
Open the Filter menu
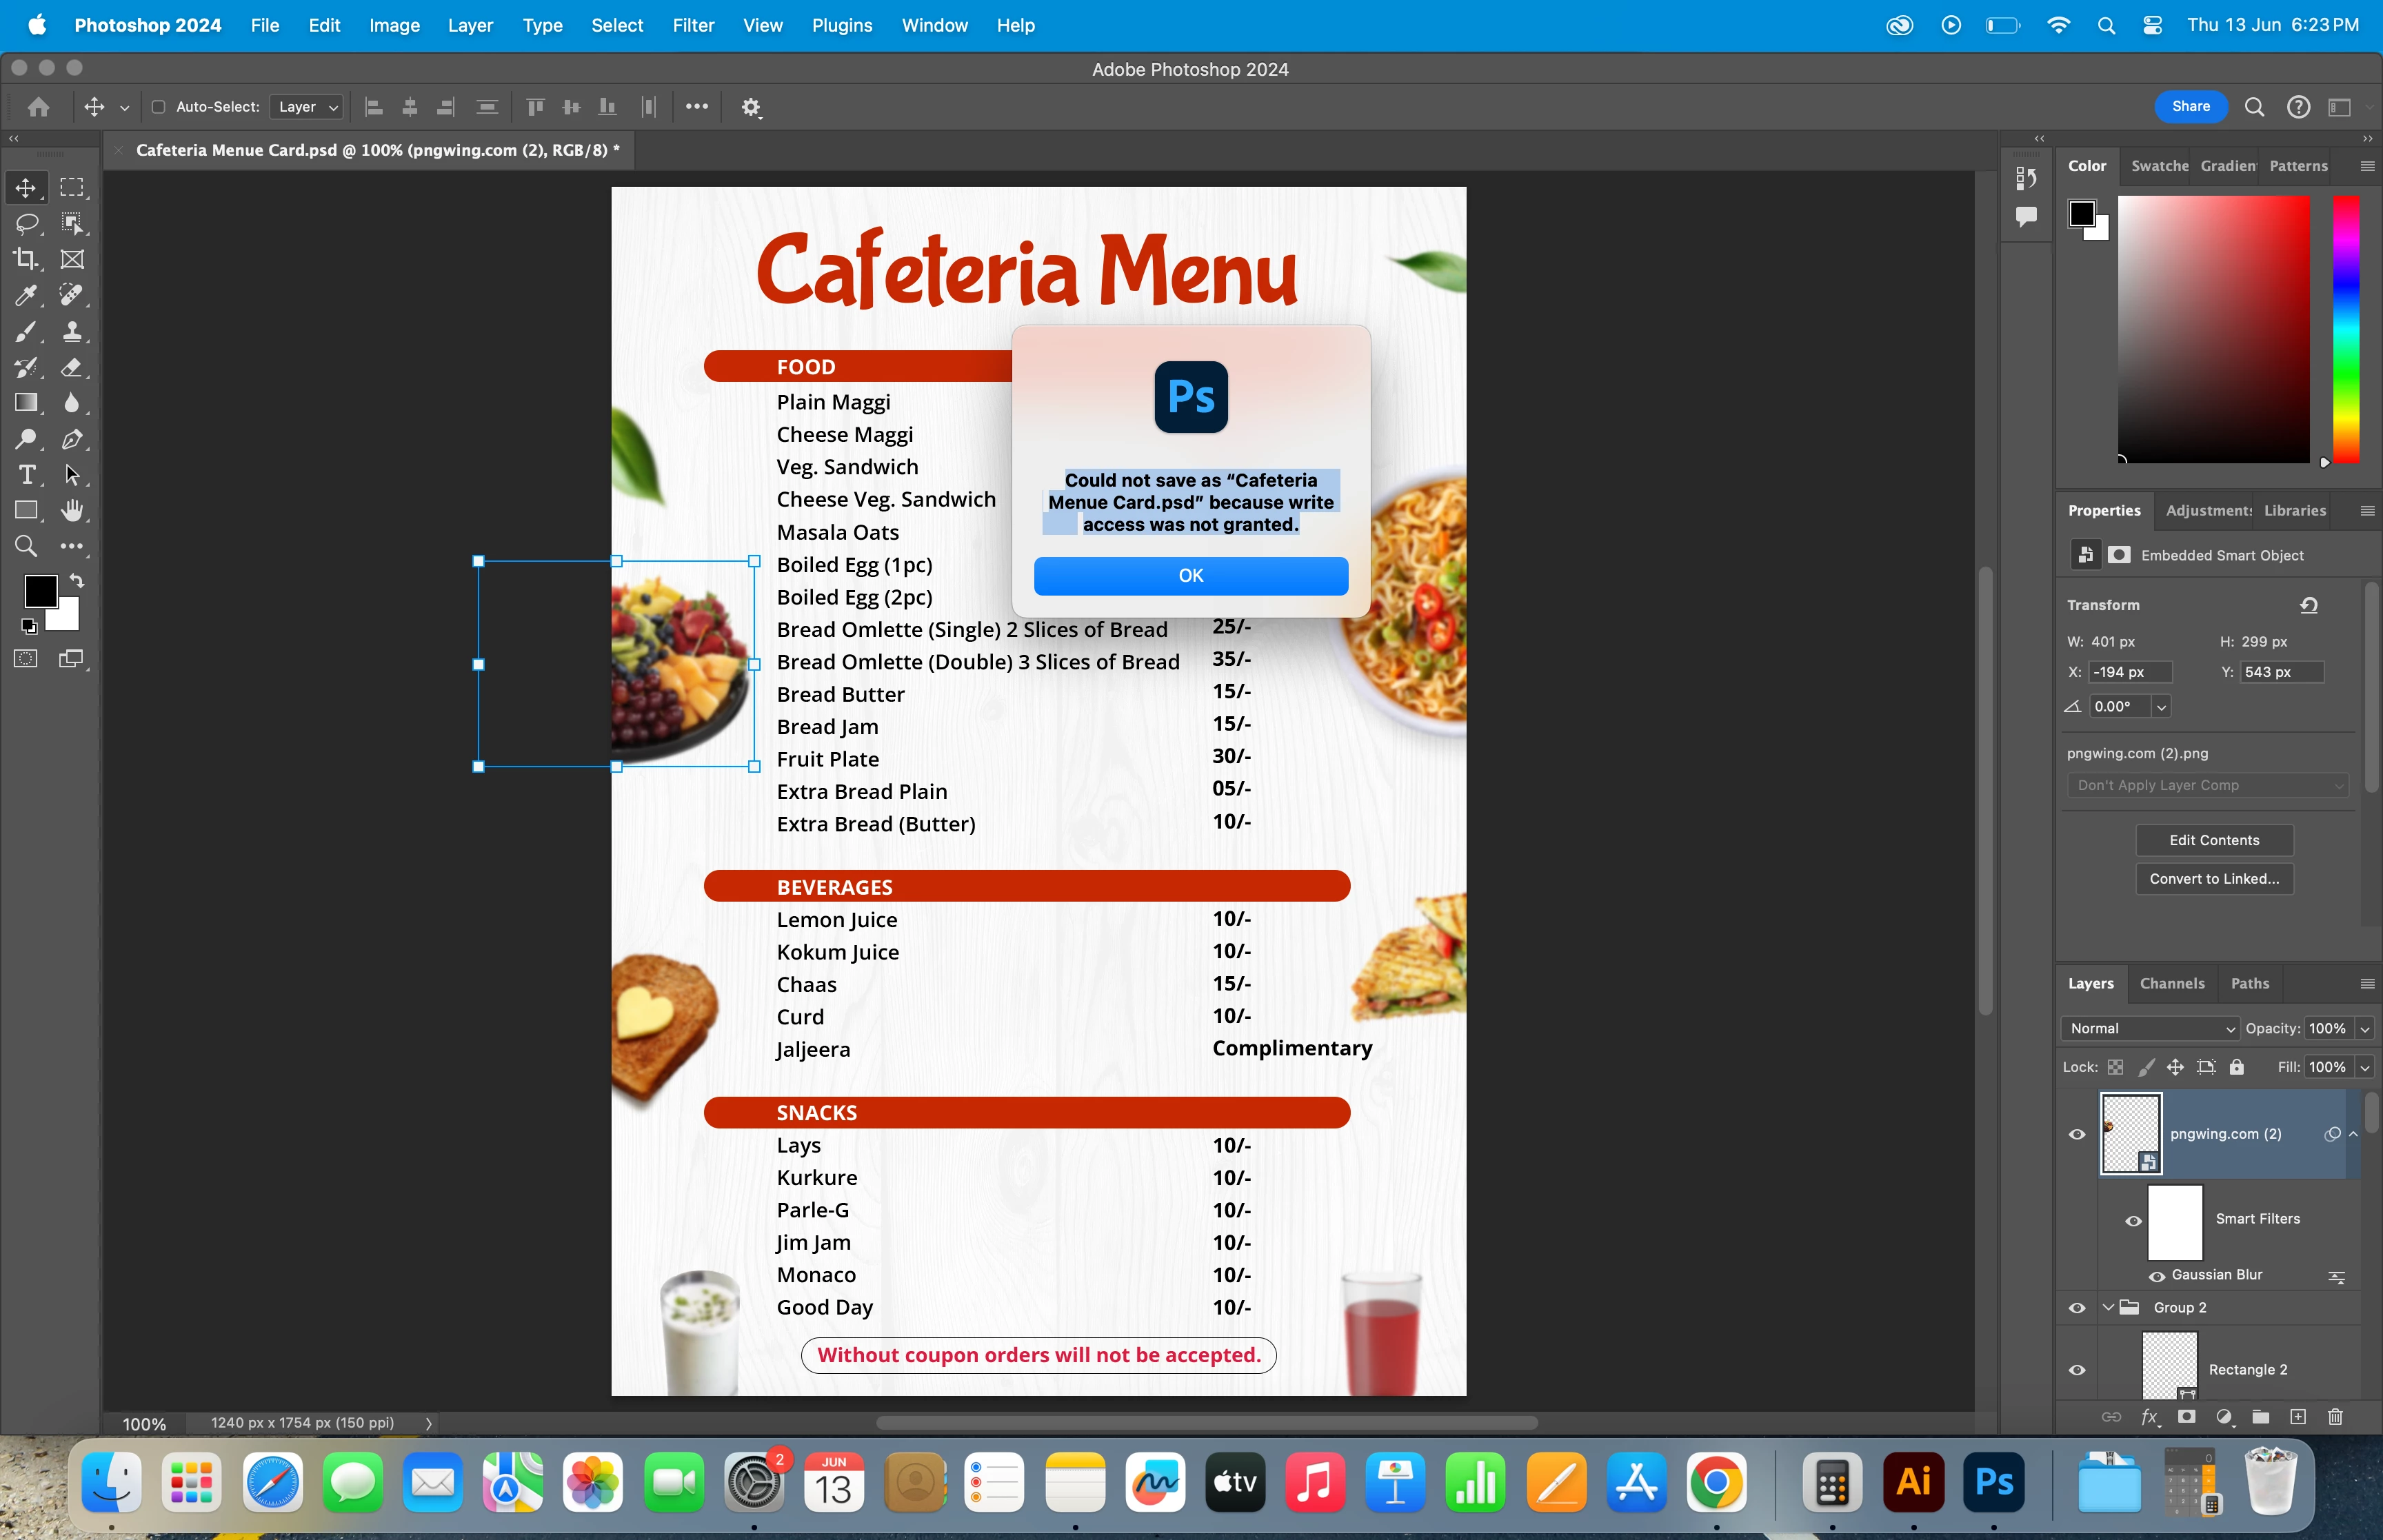(x=693, y=25)
